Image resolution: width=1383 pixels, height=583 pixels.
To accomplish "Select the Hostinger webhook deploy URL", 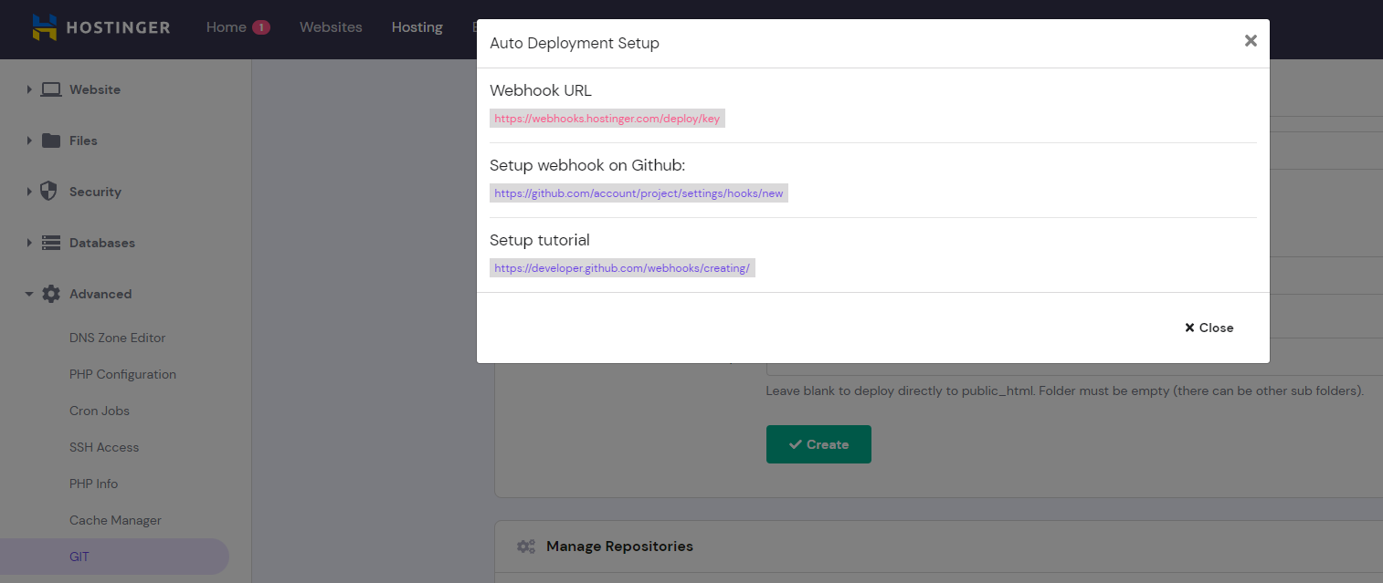I will pyautogui.click(x=607, y=119).
